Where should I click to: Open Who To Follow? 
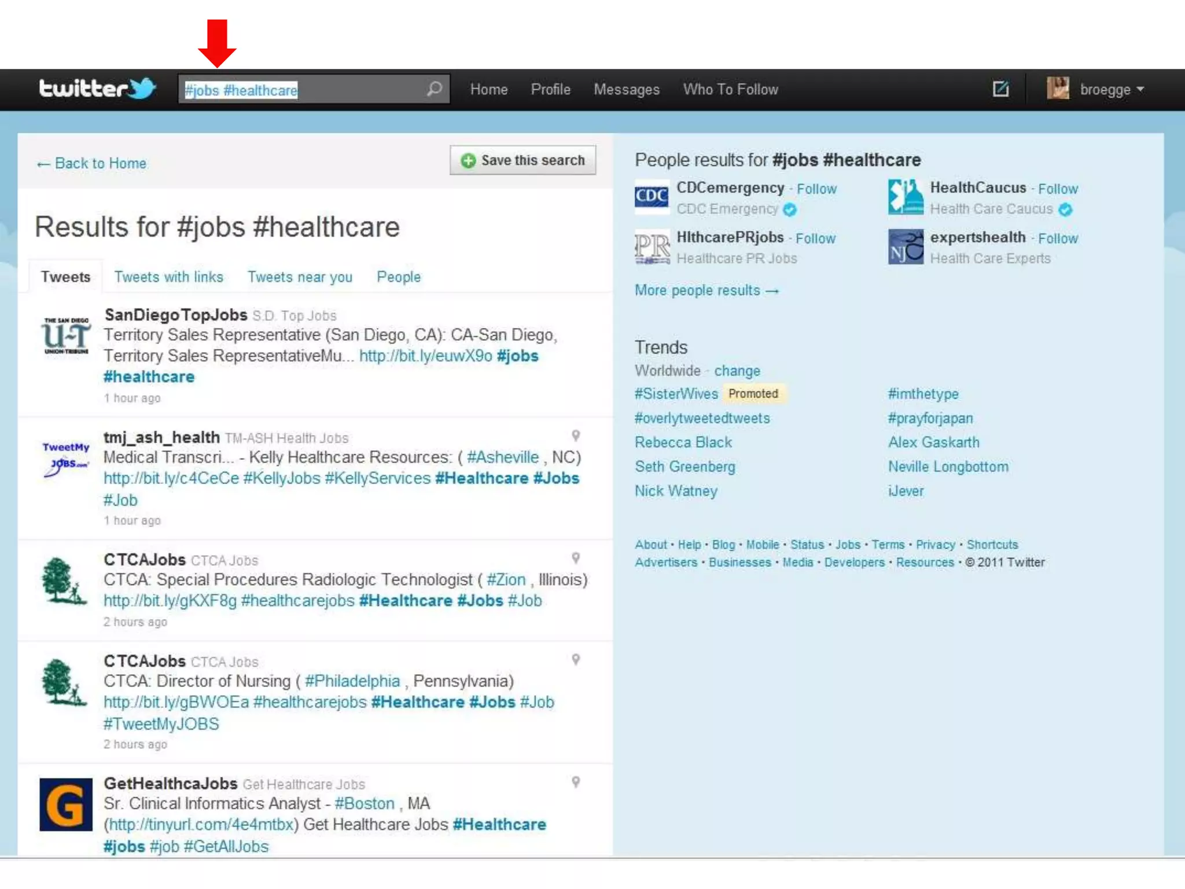tap(731, 90)
